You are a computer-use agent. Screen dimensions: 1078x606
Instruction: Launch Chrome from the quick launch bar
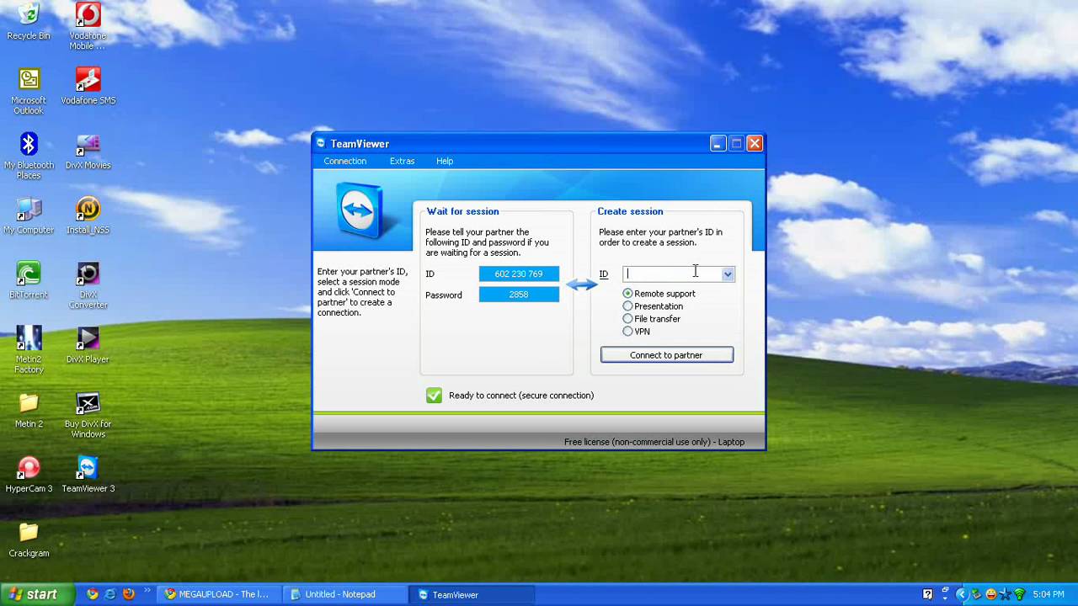[x=93, y=594]
